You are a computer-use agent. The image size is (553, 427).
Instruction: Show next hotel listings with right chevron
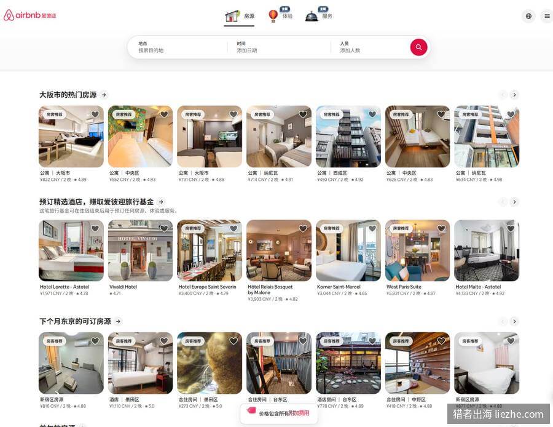(514, 202)
